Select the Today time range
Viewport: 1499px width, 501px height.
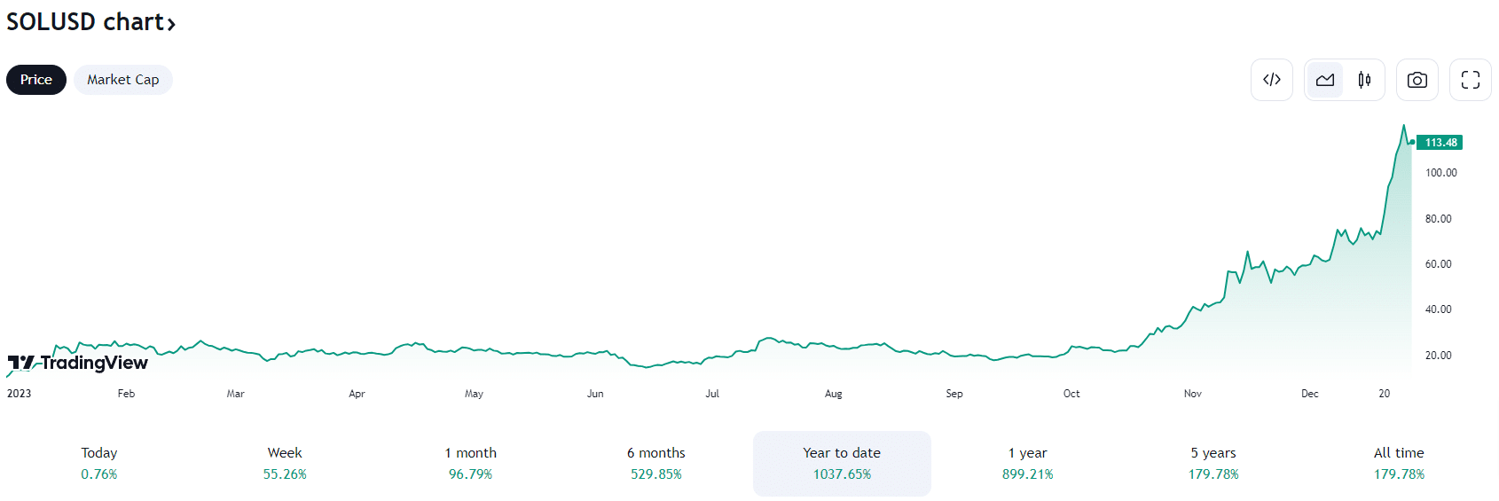click(99, 464)
